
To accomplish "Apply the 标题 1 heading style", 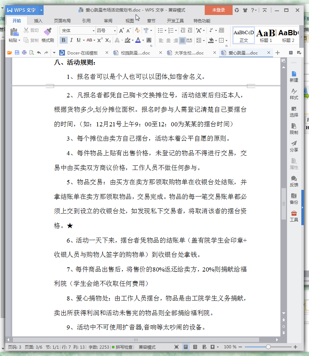I will 266,35.
